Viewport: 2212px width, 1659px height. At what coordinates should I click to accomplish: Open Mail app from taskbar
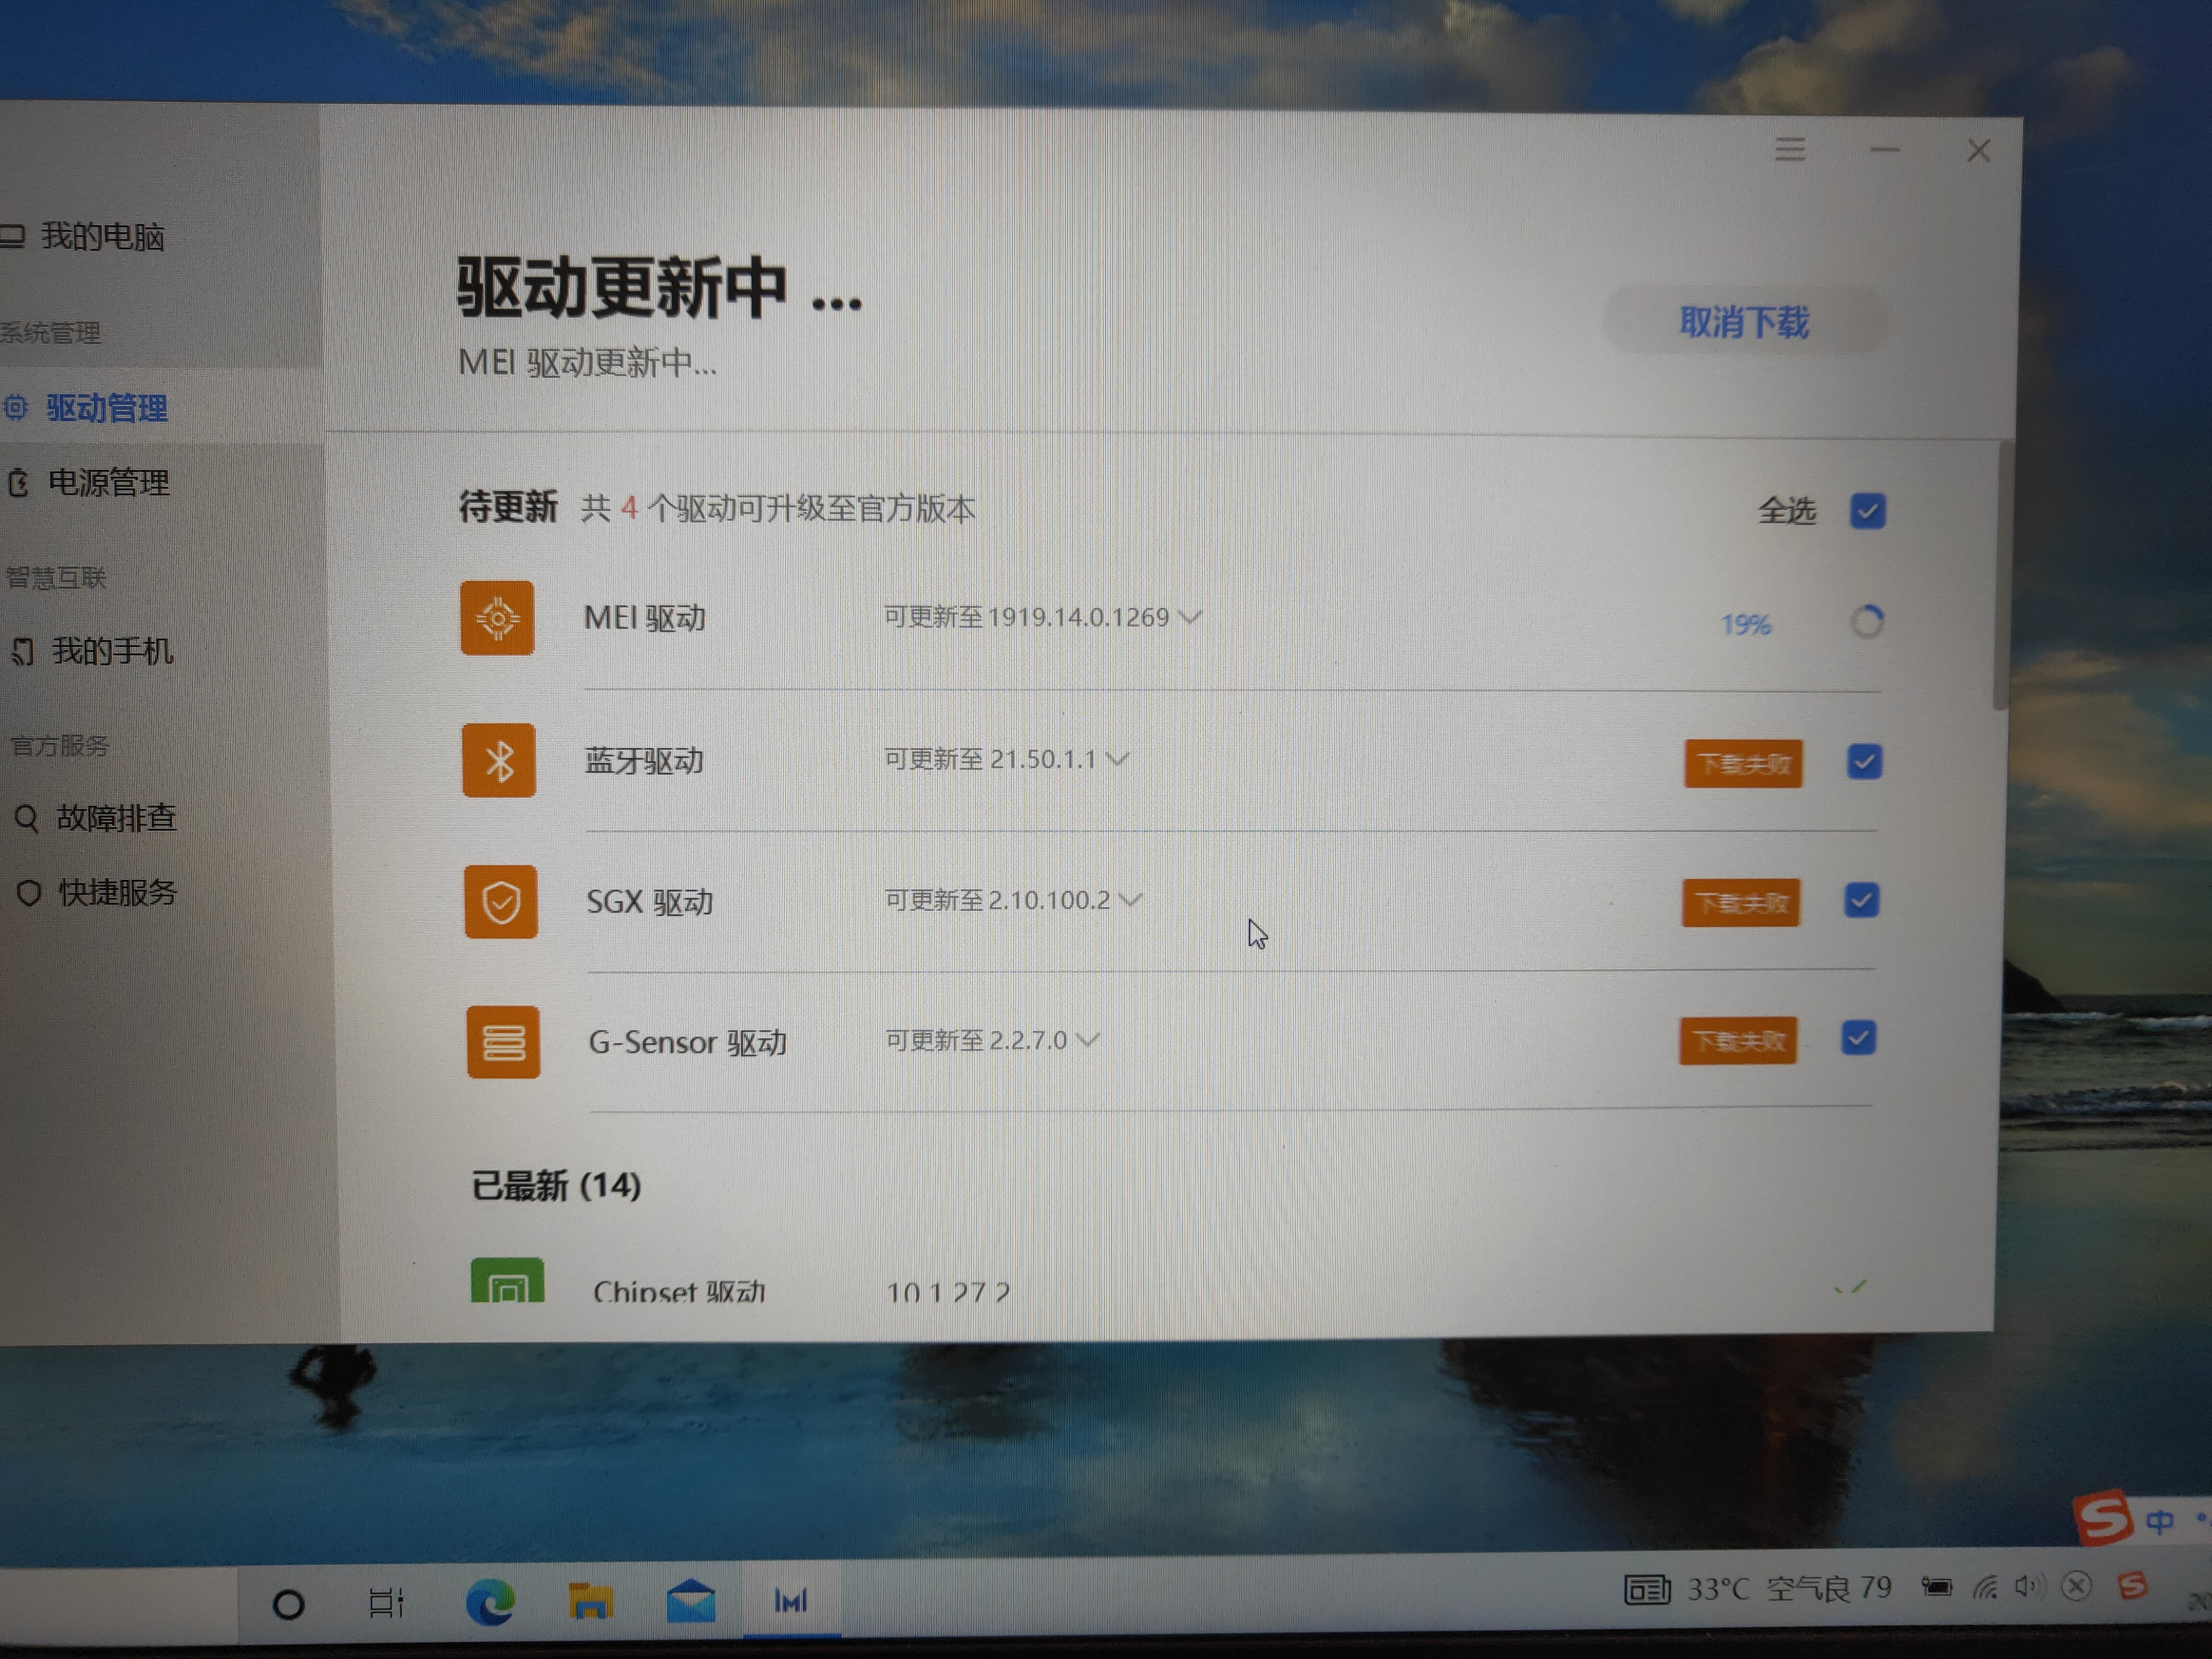691,1601
